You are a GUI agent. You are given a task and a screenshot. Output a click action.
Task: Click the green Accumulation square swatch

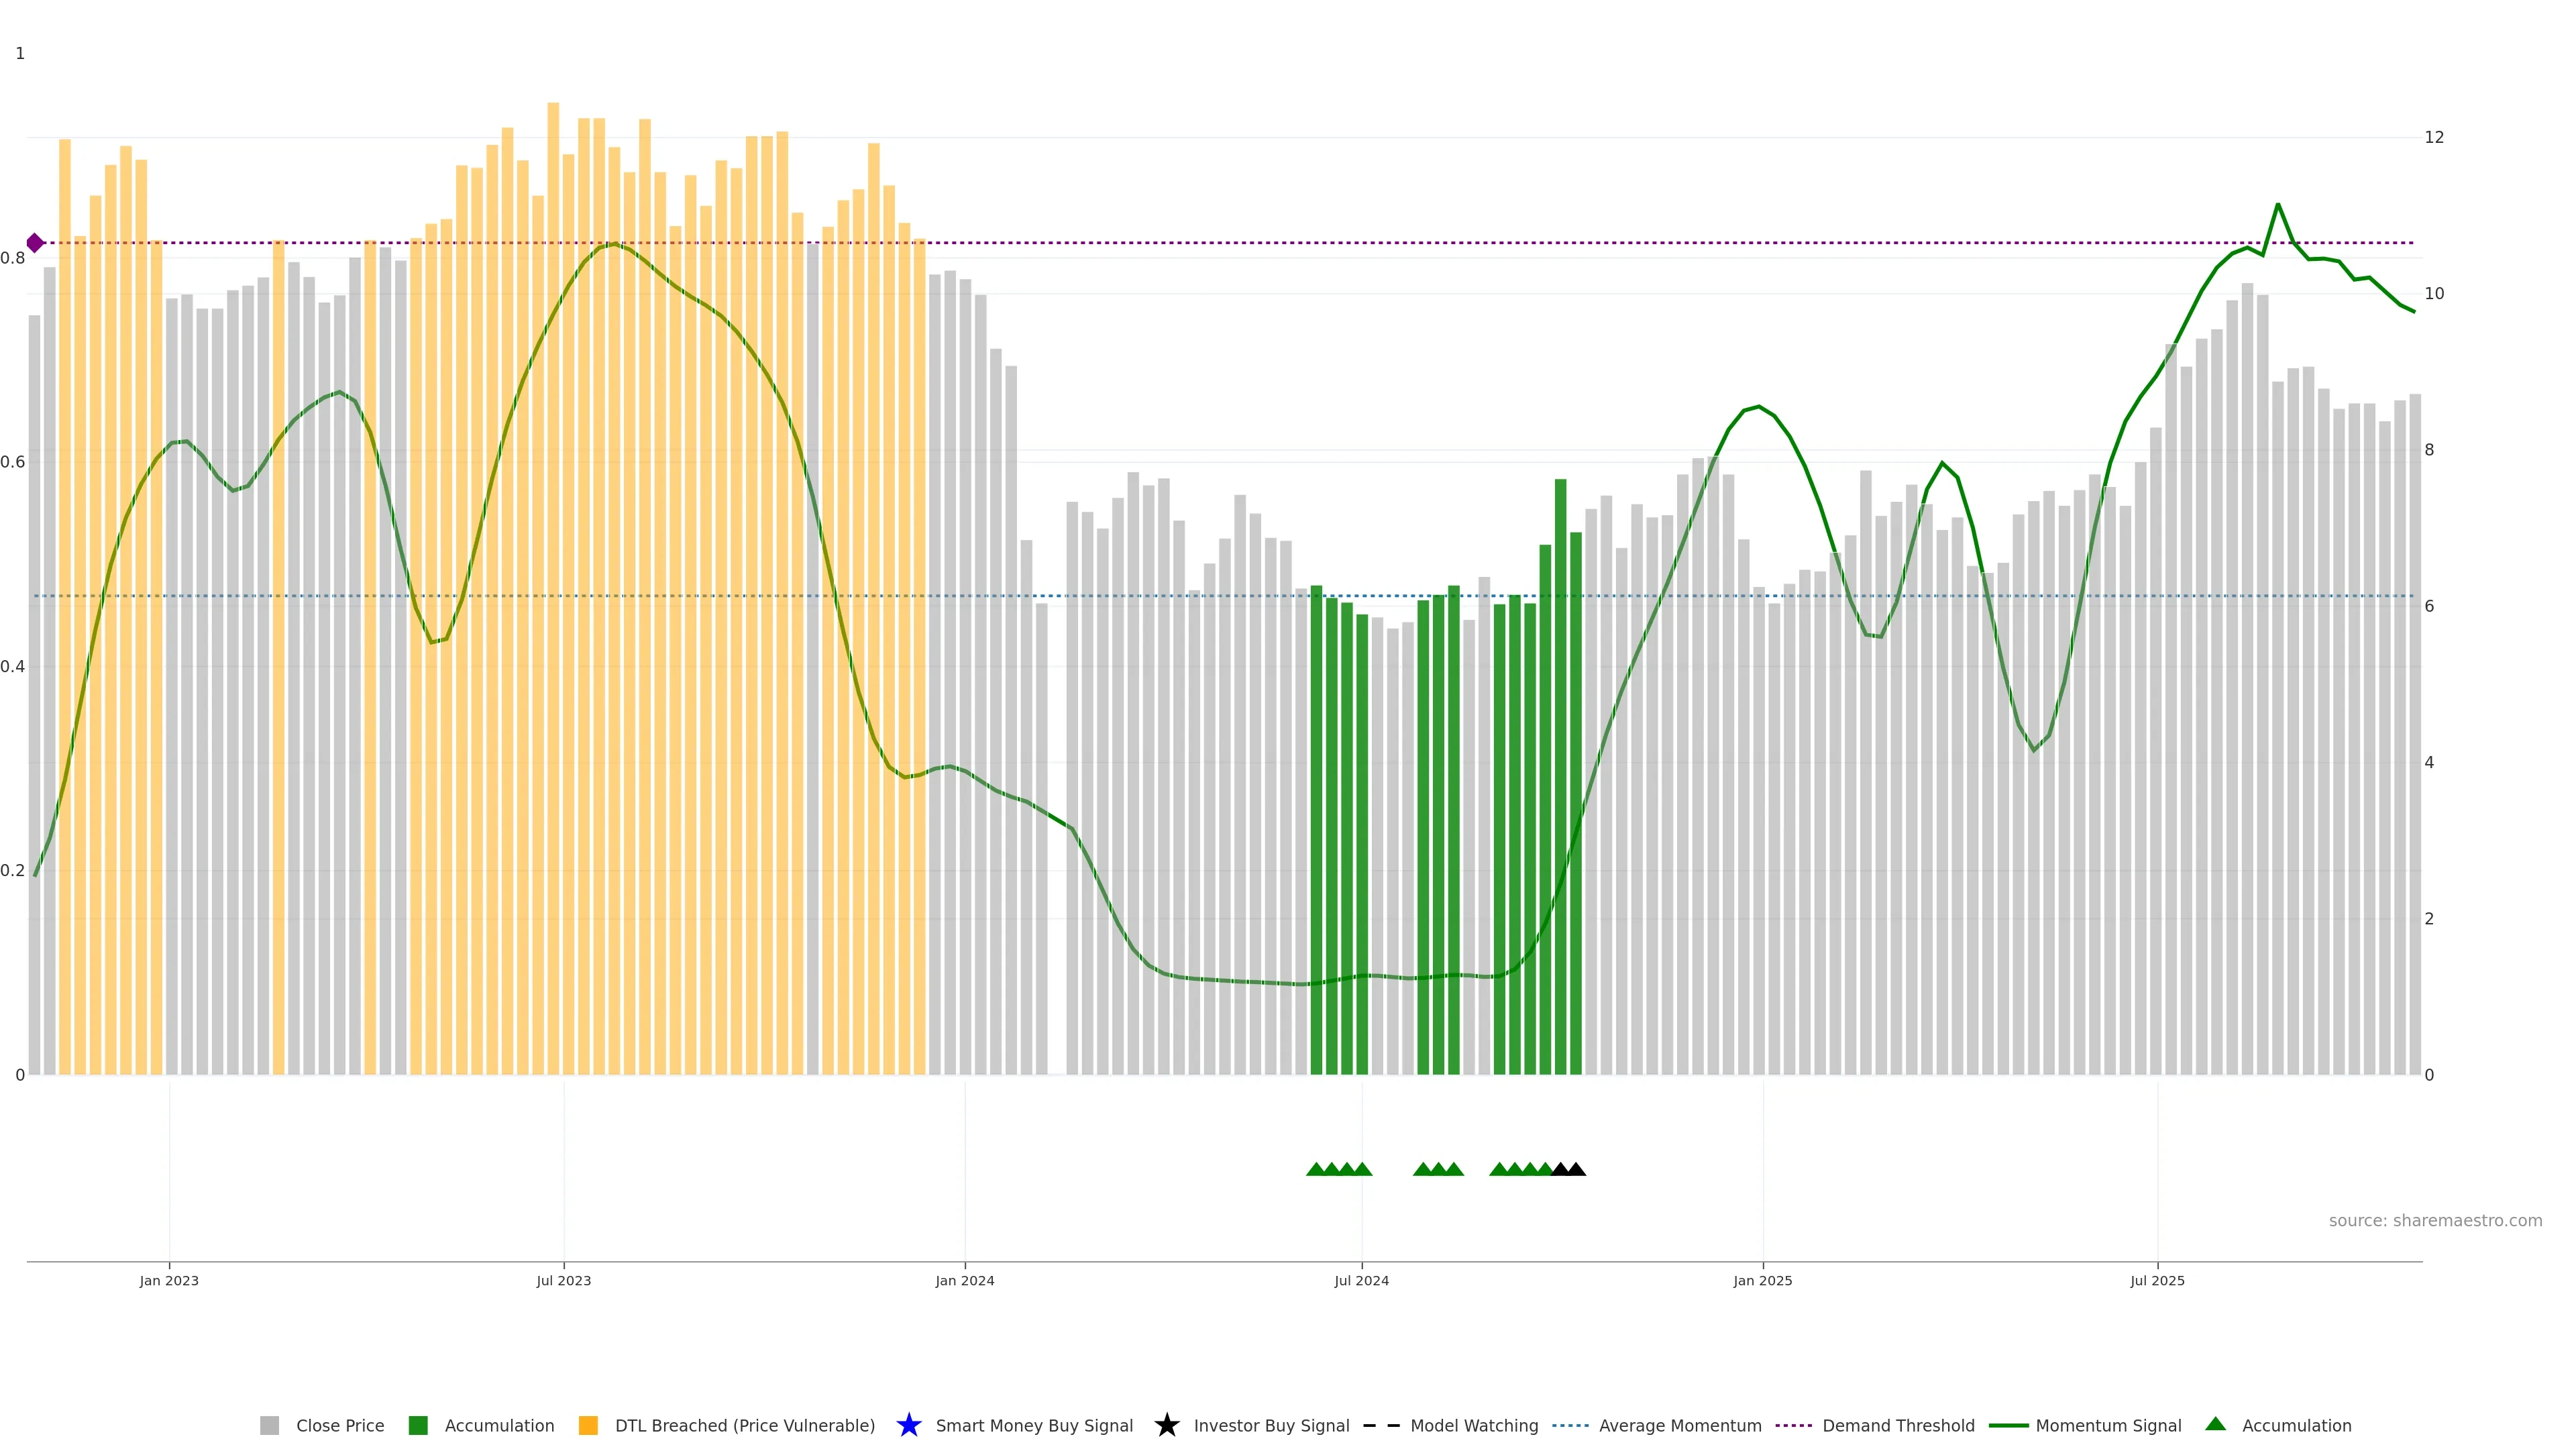coord(418,1425)
